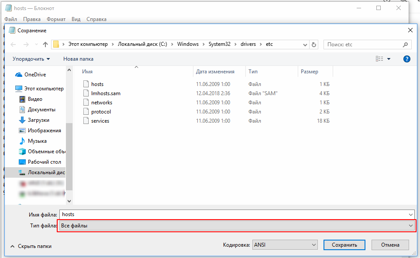Click the Отмена button
Screen dimensions: 420x258
pos(390,245)
